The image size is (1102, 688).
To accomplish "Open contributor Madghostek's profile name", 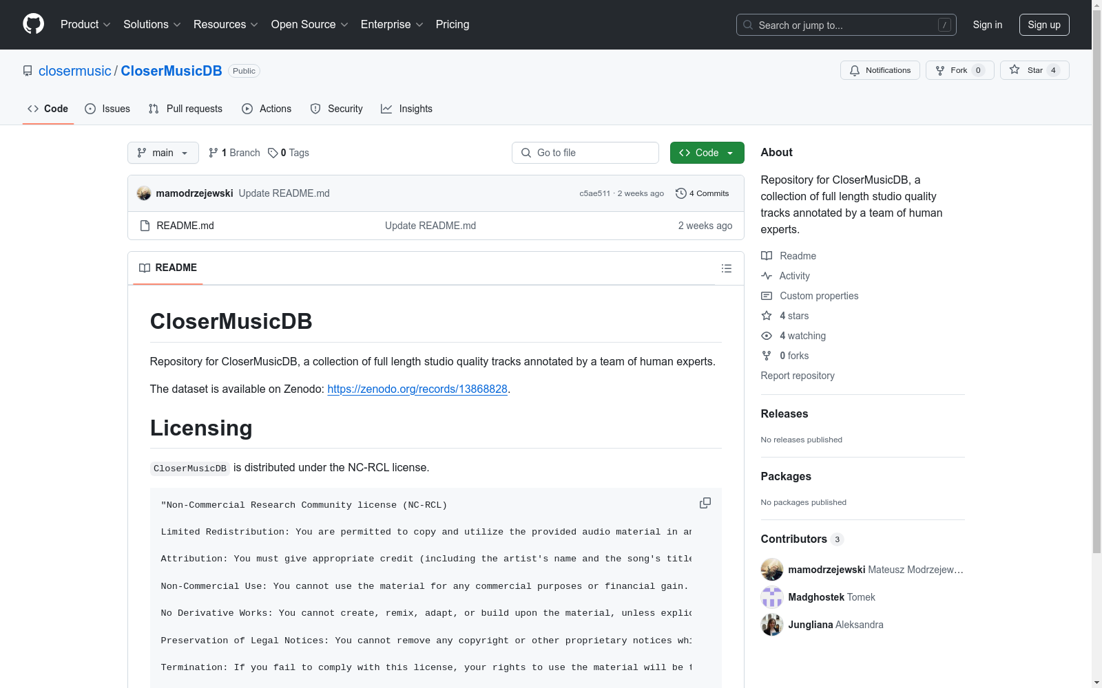I will pos(817,597).
